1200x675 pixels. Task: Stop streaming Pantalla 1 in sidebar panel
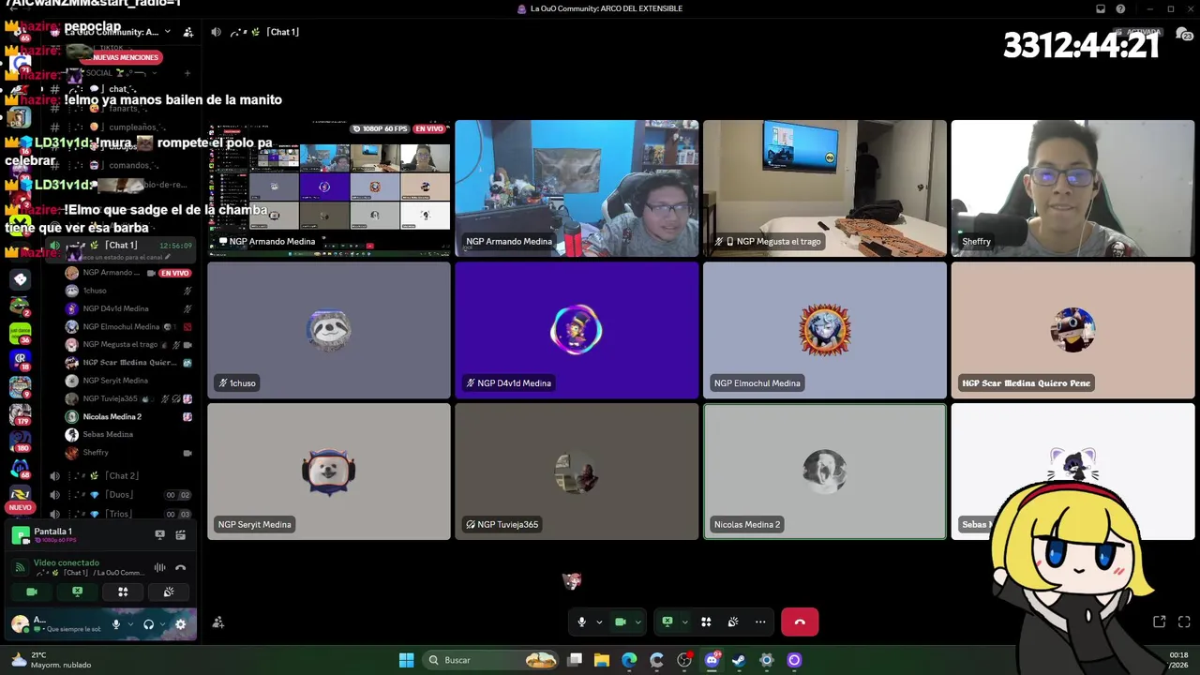coord(159,534)
